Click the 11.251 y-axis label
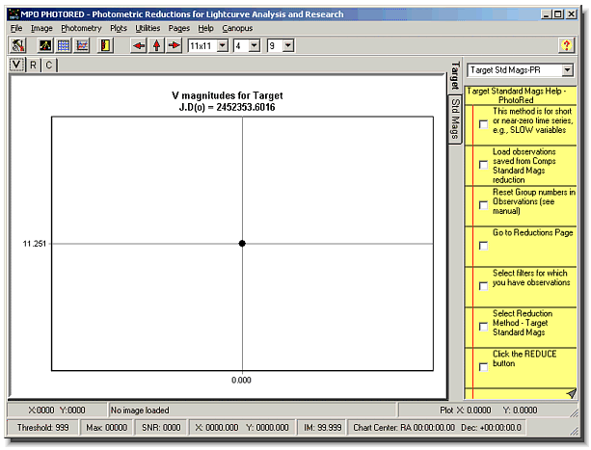Image resolution: width=591 pixels, height=450 pixels. point(35,244)
